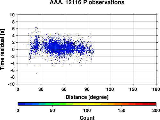Click the colorbar tick label '100'

[x=87, y=110]
